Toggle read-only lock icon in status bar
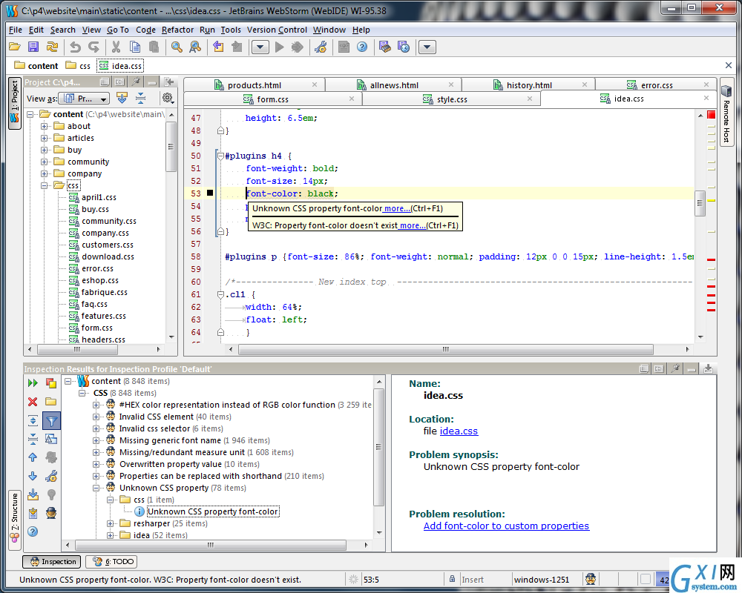This screenshot has width=742, height=593. (x=452, y=579)
